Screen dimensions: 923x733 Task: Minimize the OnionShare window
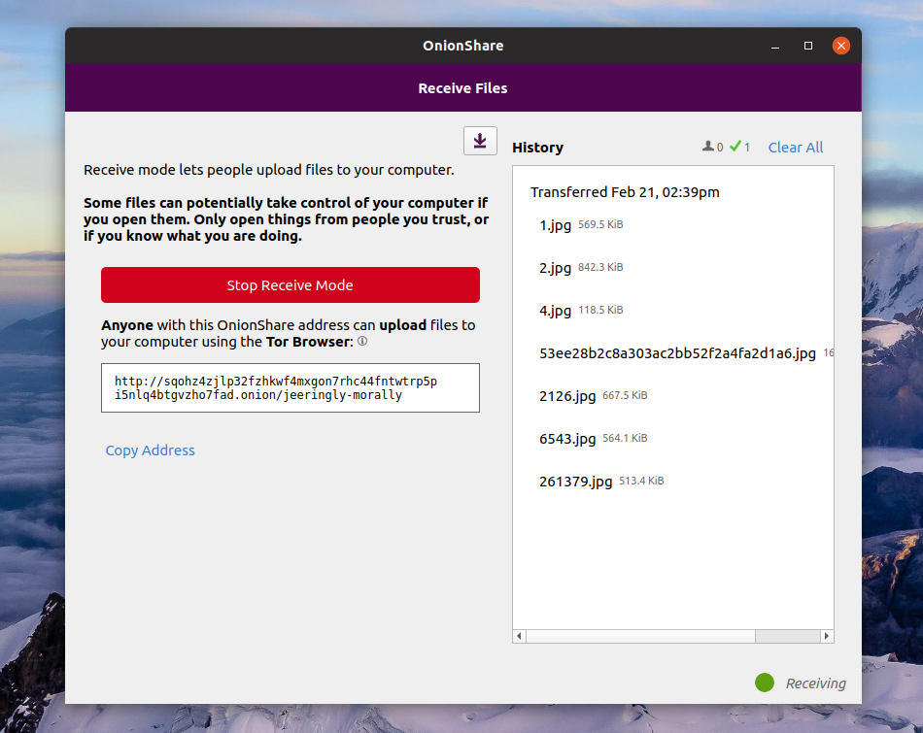pyautogui.click(x=775, y=46)
